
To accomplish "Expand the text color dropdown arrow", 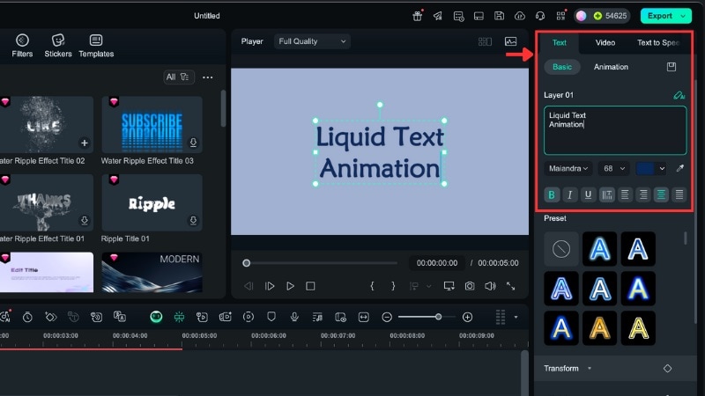I will [662, 168].
